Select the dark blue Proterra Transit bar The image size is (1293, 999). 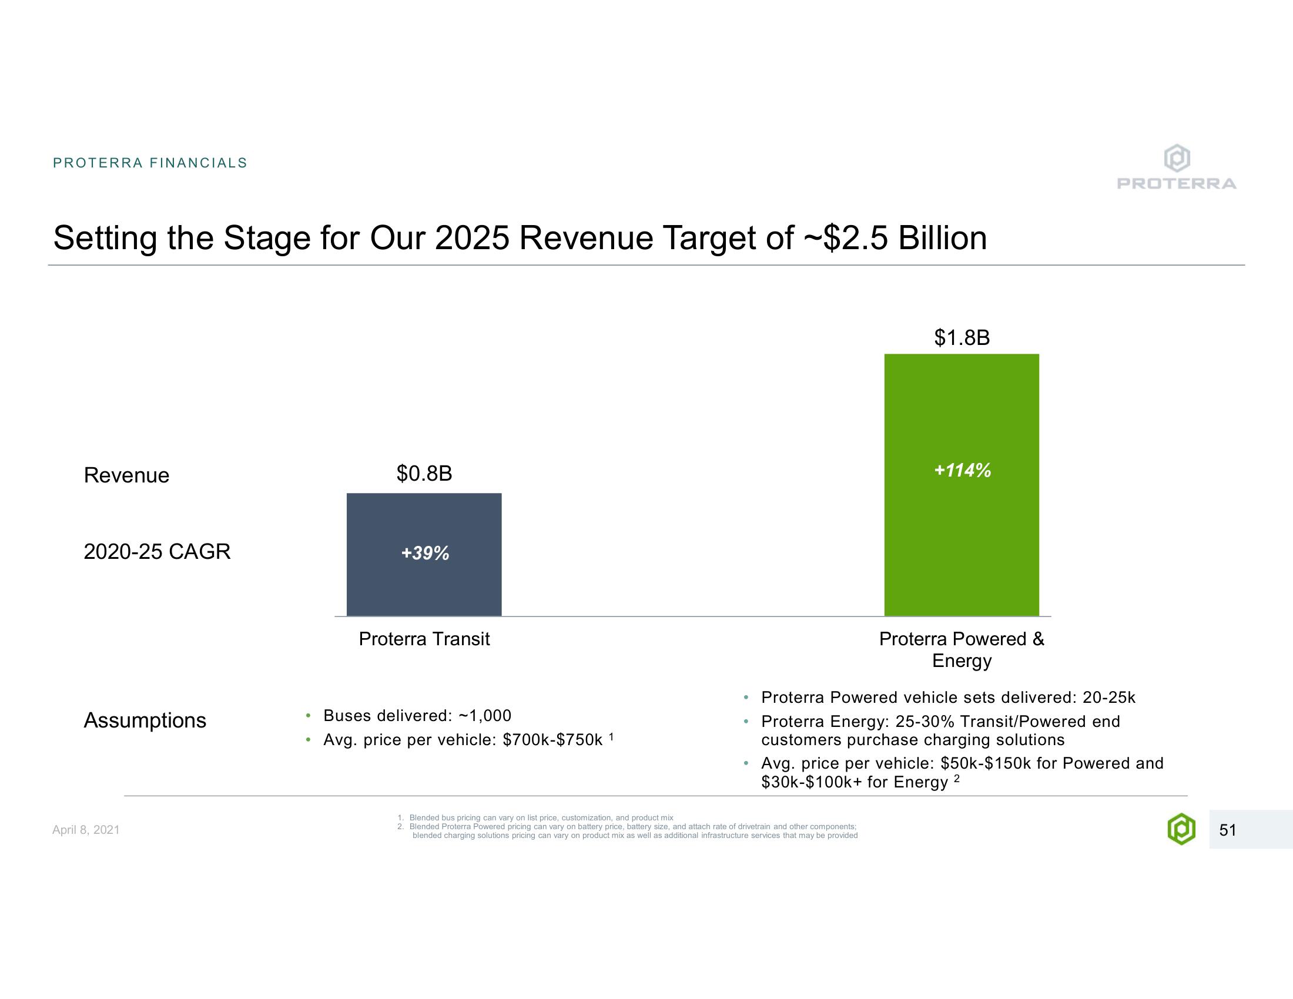[424, 555]
